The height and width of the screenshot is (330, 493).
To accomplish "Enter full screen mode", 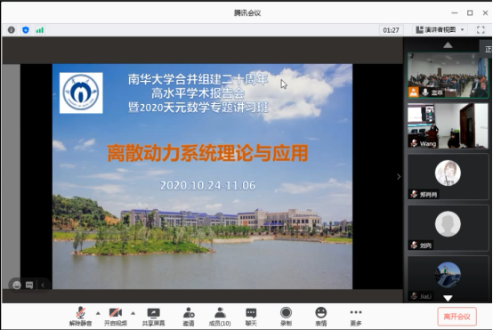I will (481, 30).
